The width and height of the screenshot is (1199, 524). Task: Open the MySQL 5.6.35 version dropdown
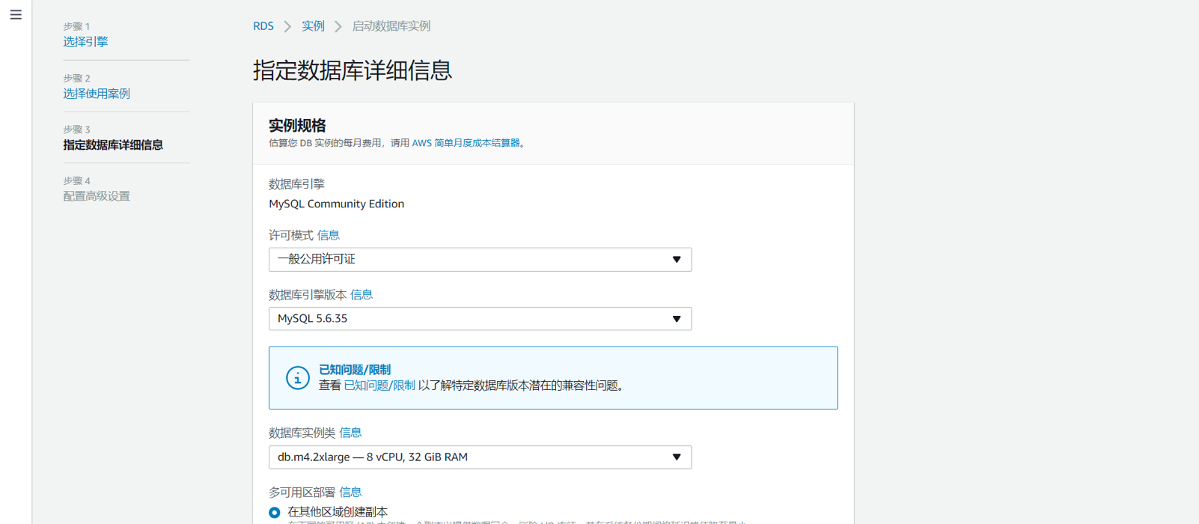pos(480,319)
